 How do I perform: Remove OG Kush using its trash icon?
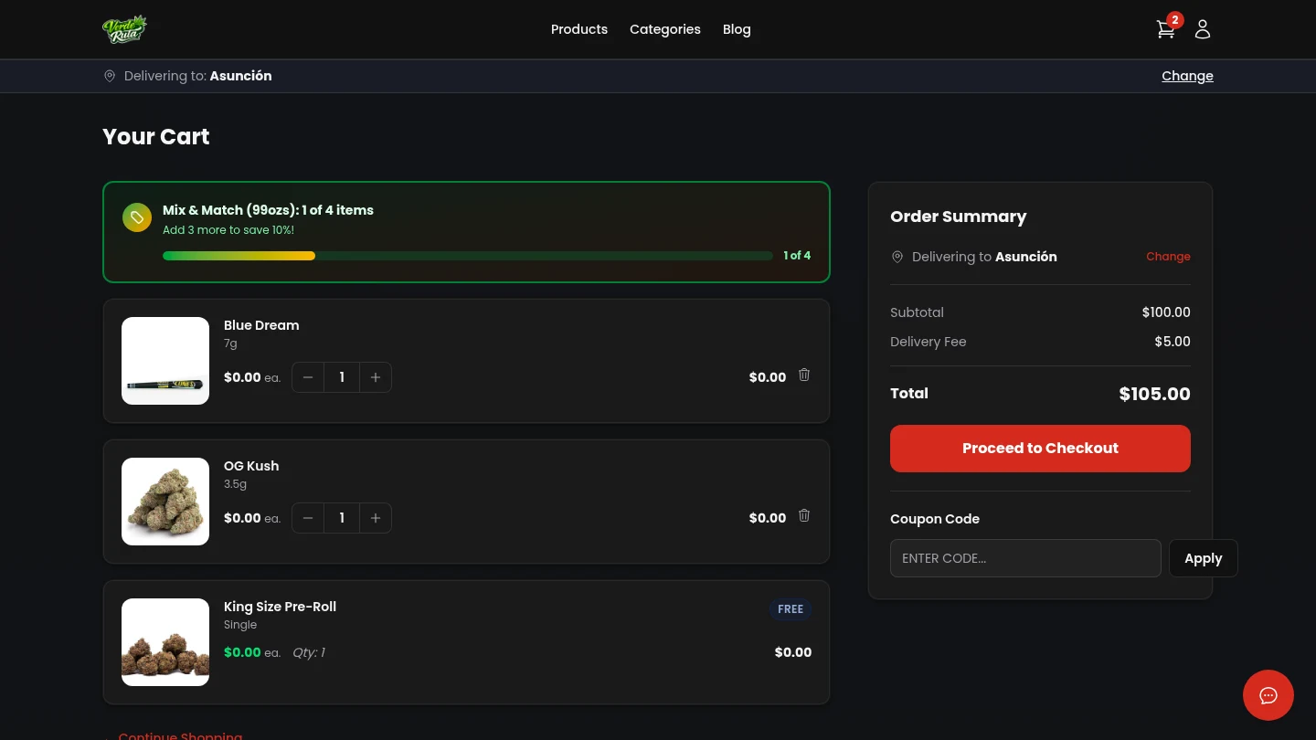[804, 515]
